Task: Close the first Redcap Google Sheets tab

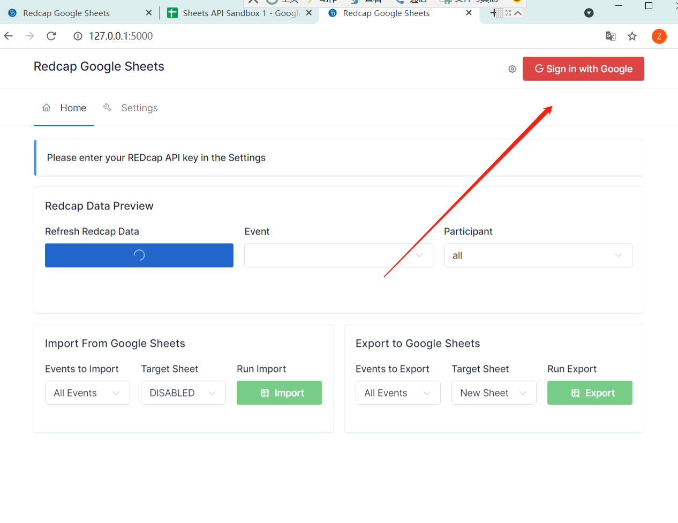Action: (x=149, y=13)
